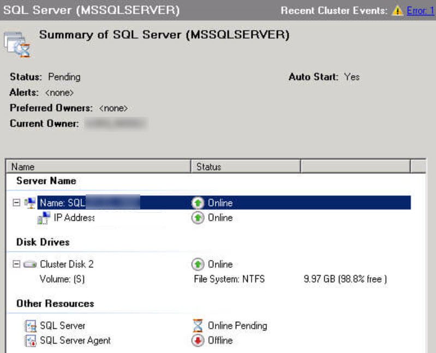
Task: Click the green Online arrow for Cluster Disk 2
Action: (198, 264)
